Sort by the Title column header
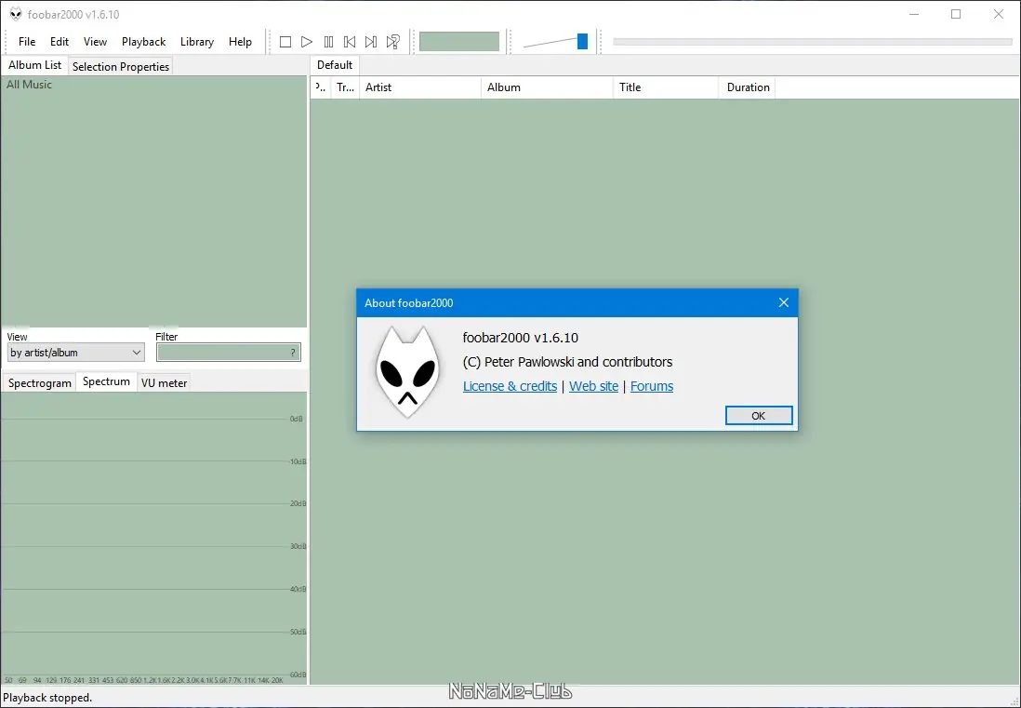Image resolution: width=1021 pixels, height=708 pixels. pyautogui.click(x=666, y=87)
